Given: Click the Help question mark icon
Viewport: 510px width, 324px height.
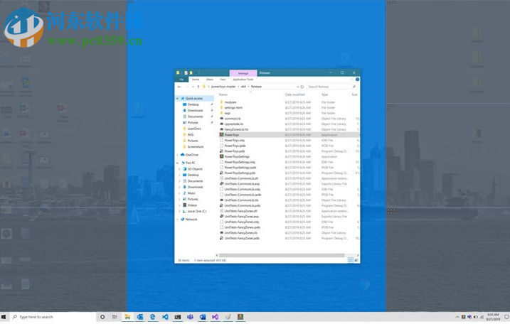Looking at the screenshot, I should coord(357,80).
